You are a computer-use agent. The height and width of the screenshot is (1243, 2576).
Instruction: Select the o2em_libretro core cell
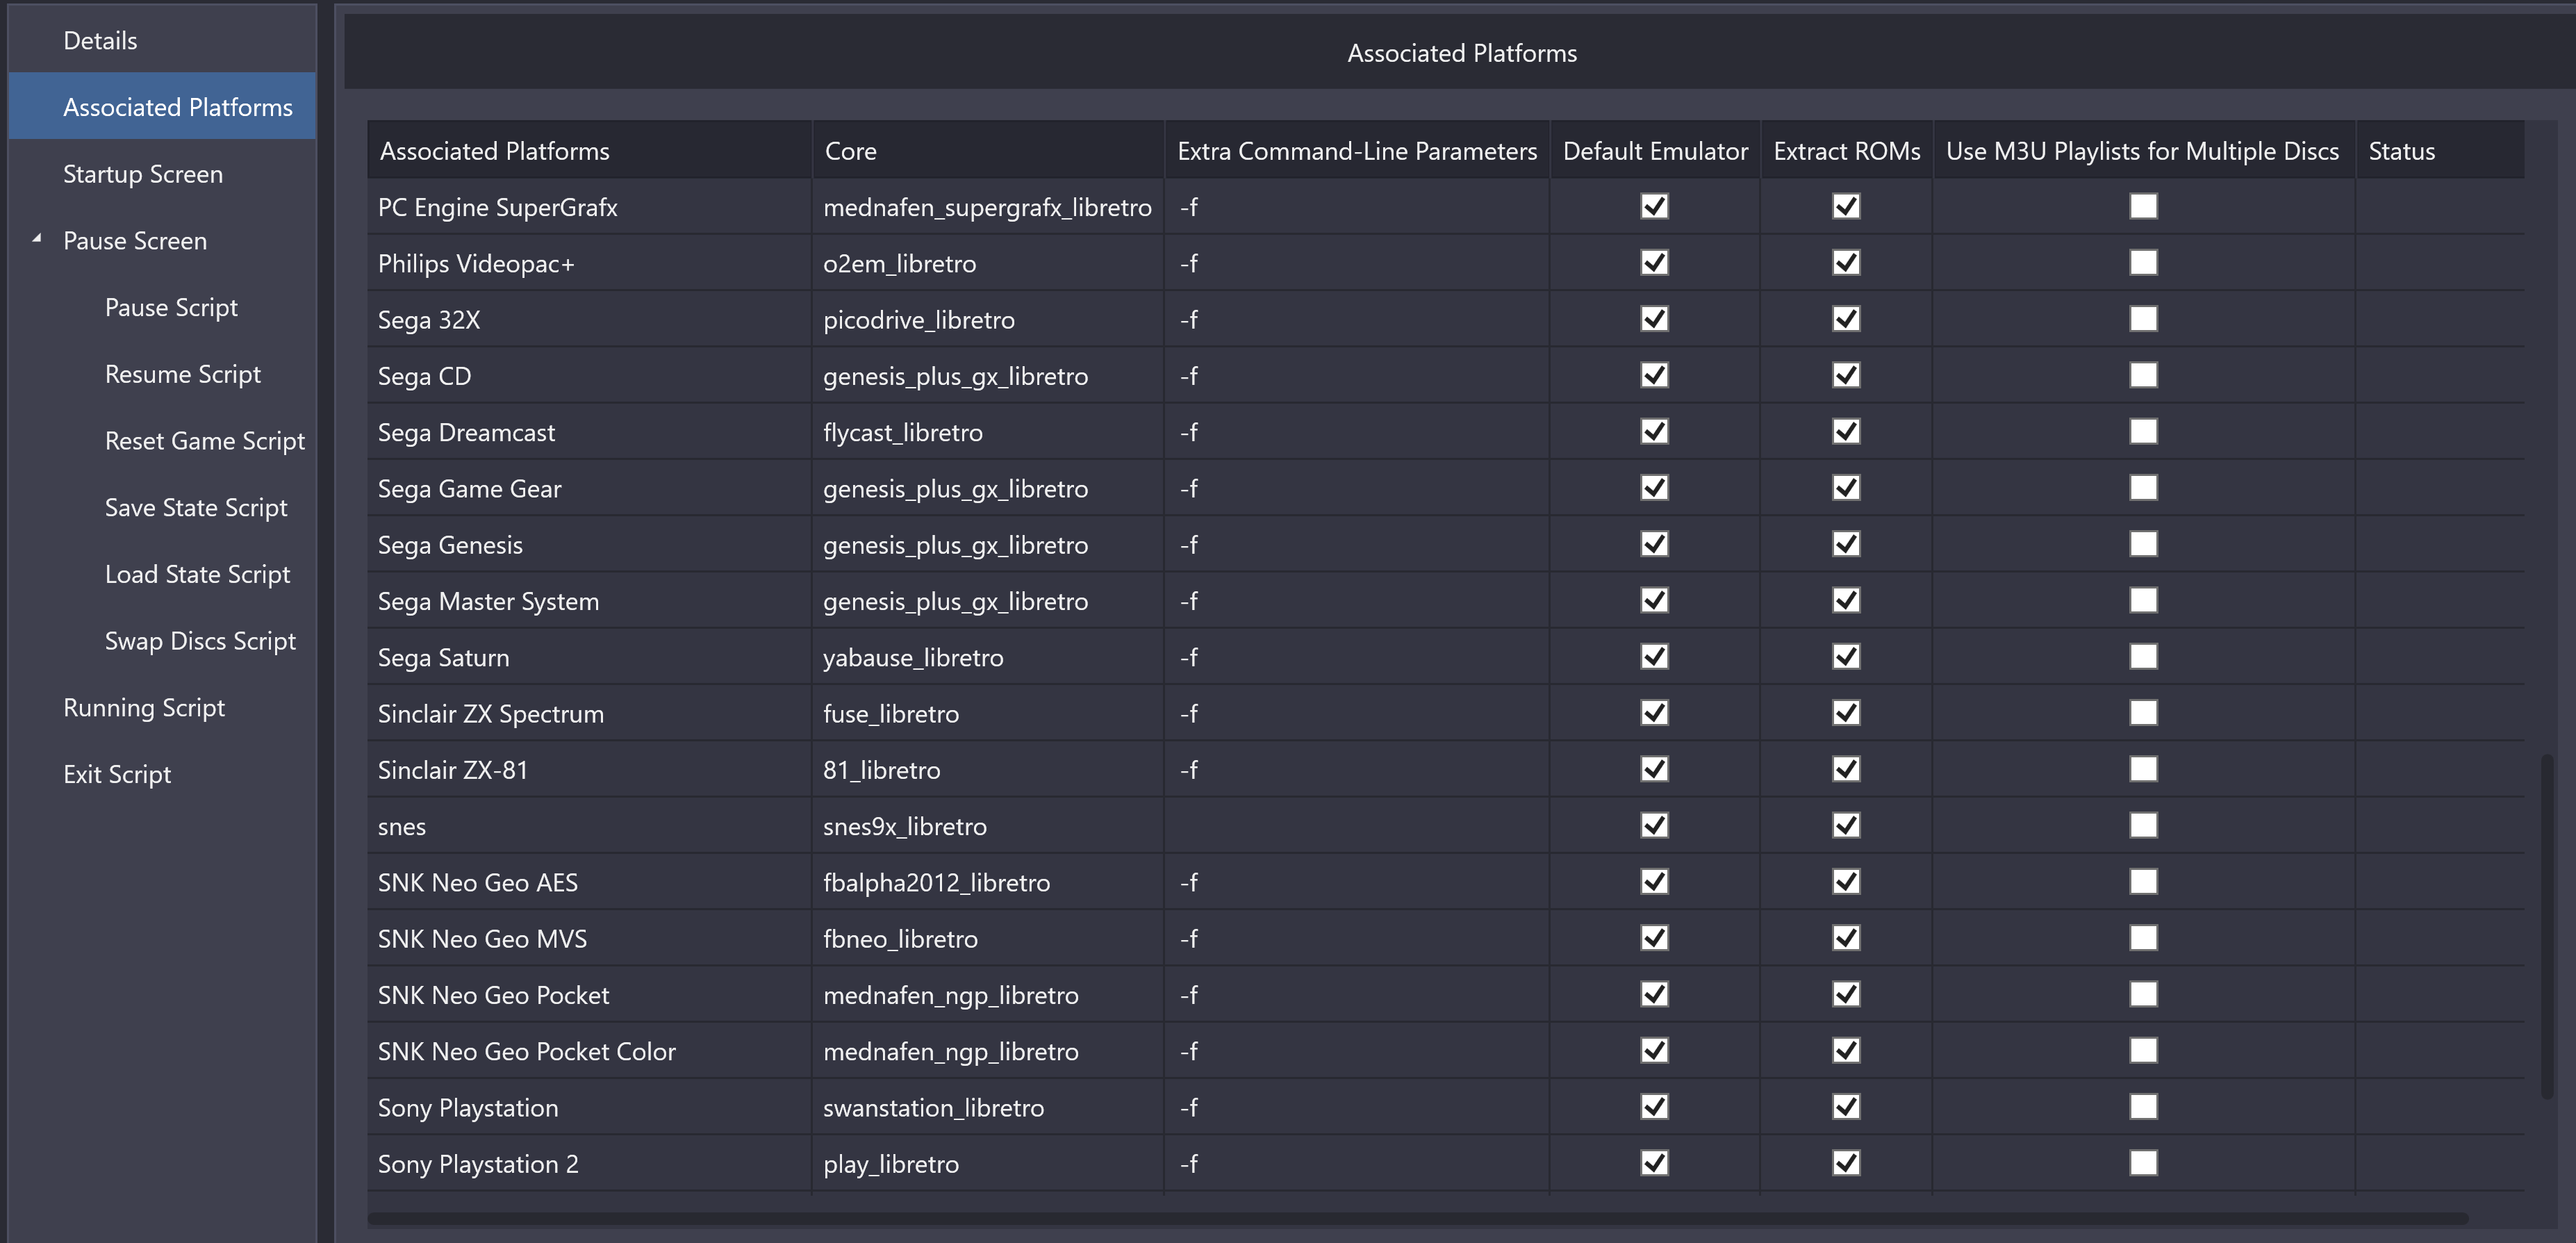point(988,263)
